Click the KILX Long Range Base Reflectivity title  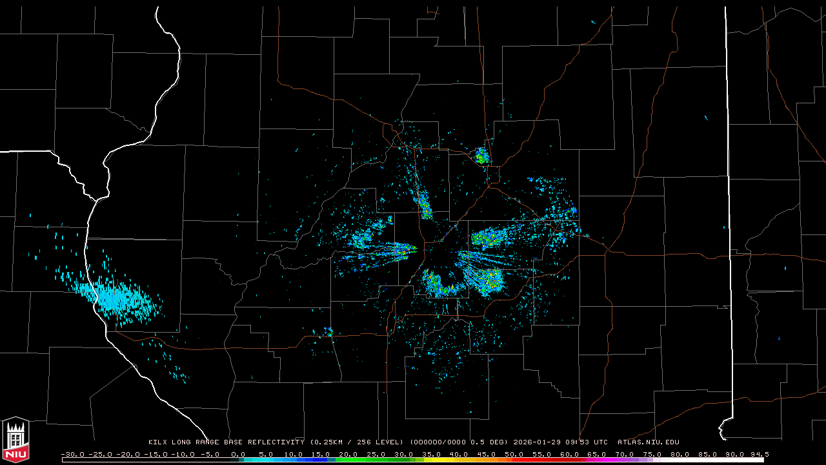click(226, 442)
